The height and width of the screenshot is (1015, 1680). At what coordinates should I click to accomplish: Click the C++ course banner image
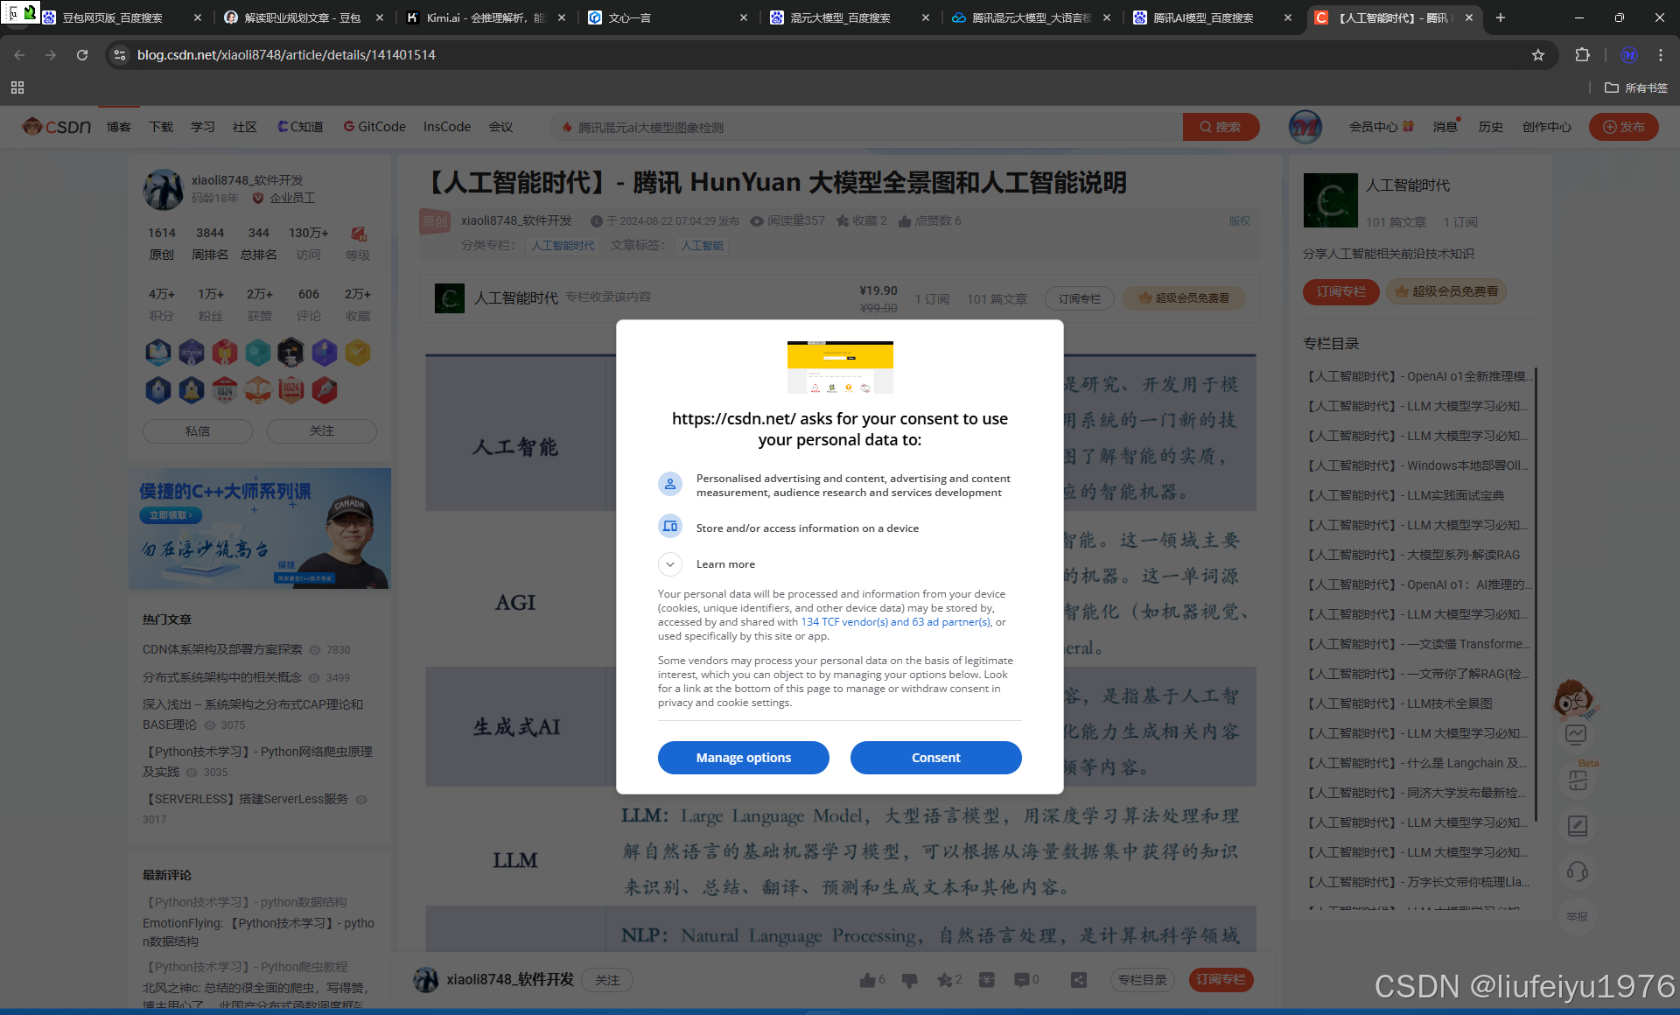(260, 528)
